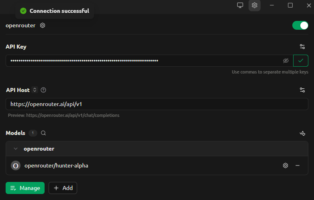Viewport: 314px width, 200px height.
Task: Show the hidden API key with eye icon
Action: click(x=286, y=61)
